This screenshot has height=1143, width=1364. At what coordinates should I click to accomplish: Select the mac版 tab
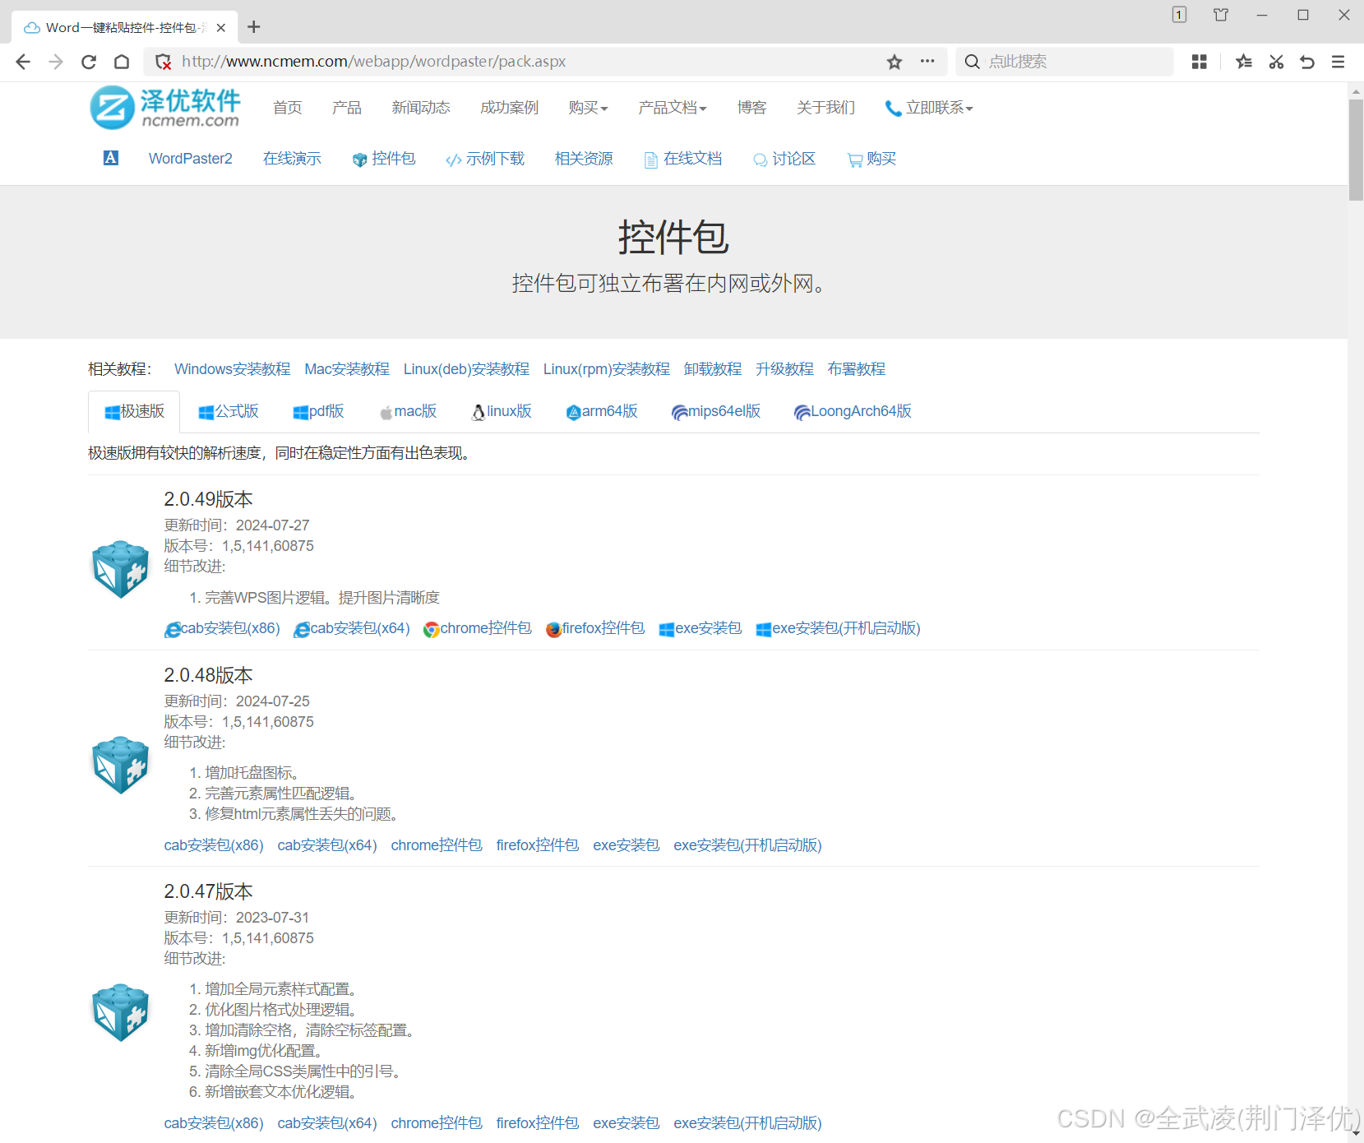(408, 411)
